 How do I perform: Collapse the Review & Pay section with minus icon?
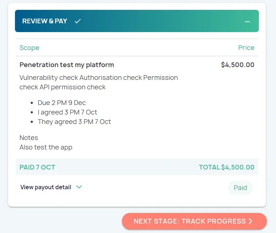248,22
